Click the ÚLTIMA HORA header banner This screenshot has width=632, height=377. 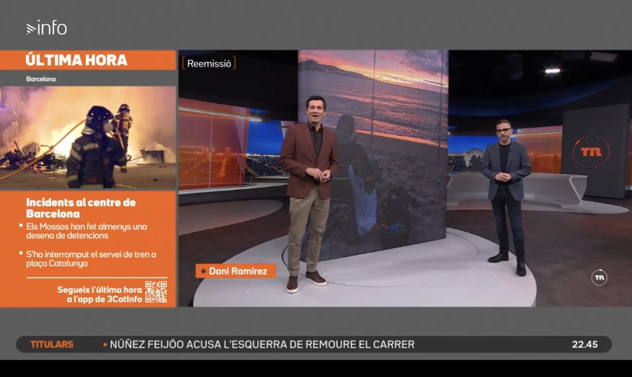coord(88,60)
